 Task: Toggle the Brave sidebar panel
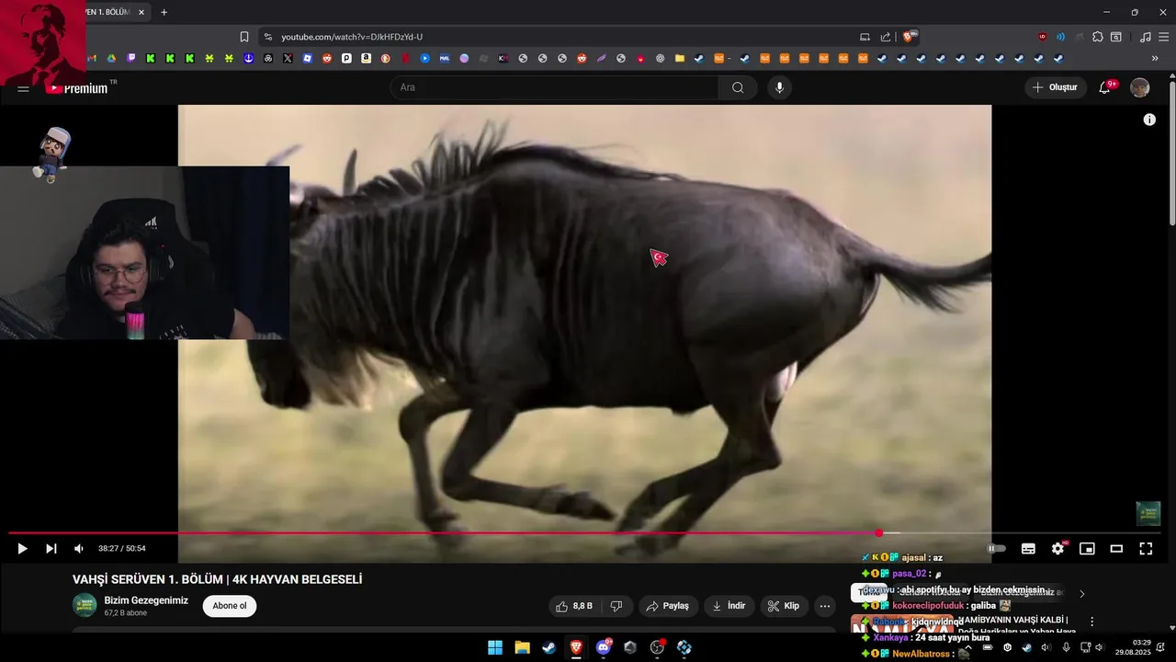[1115, 37]
